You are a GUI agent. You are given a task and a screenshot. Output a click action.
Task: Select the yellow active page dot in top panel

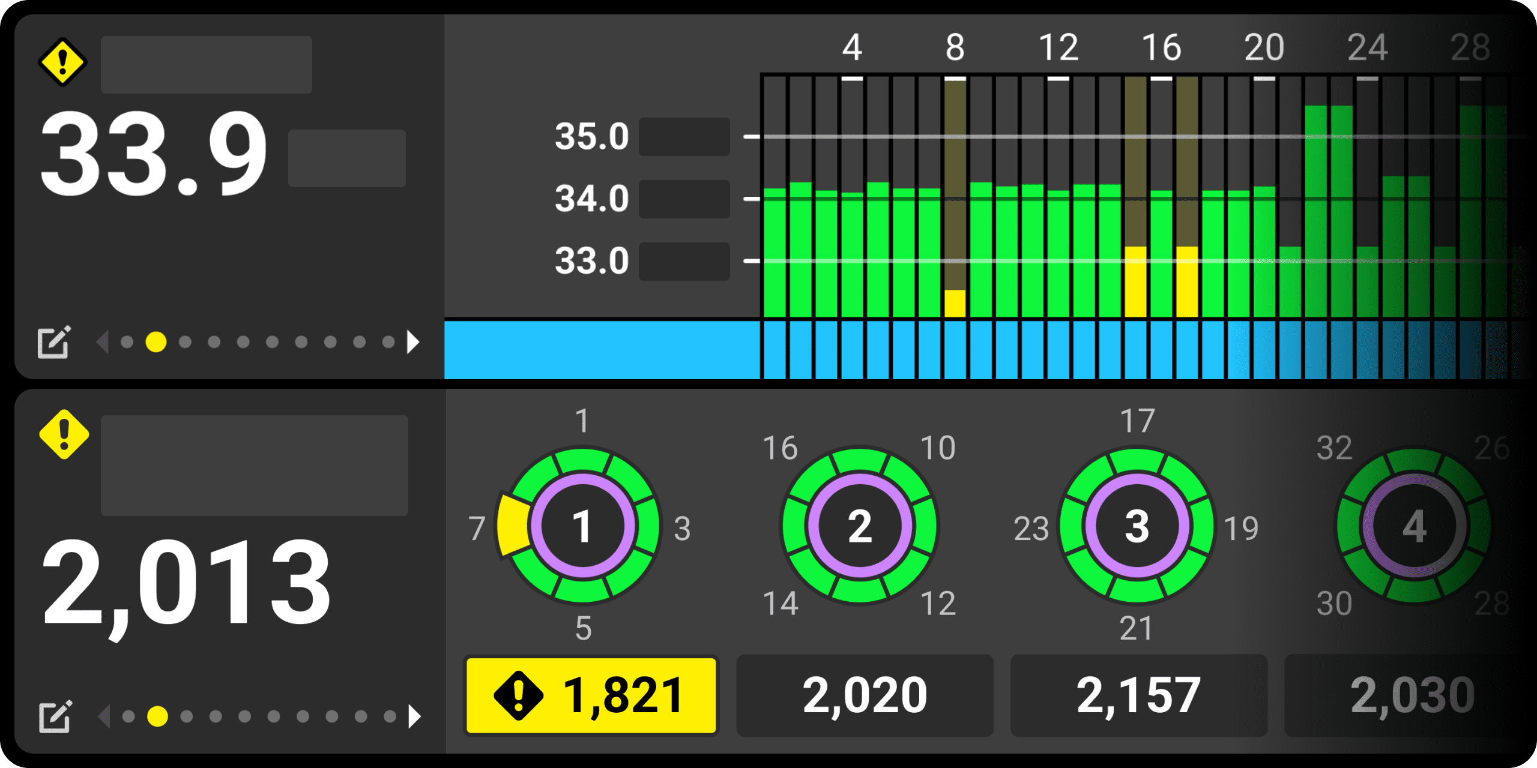click(156, 342)
